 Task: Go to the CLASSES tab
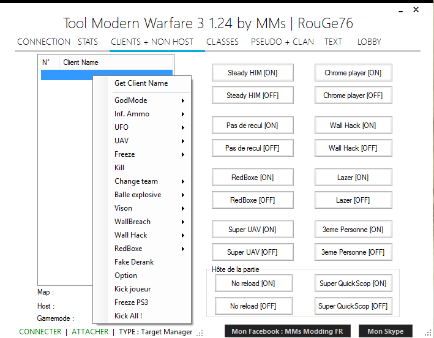tap(222, 42)
